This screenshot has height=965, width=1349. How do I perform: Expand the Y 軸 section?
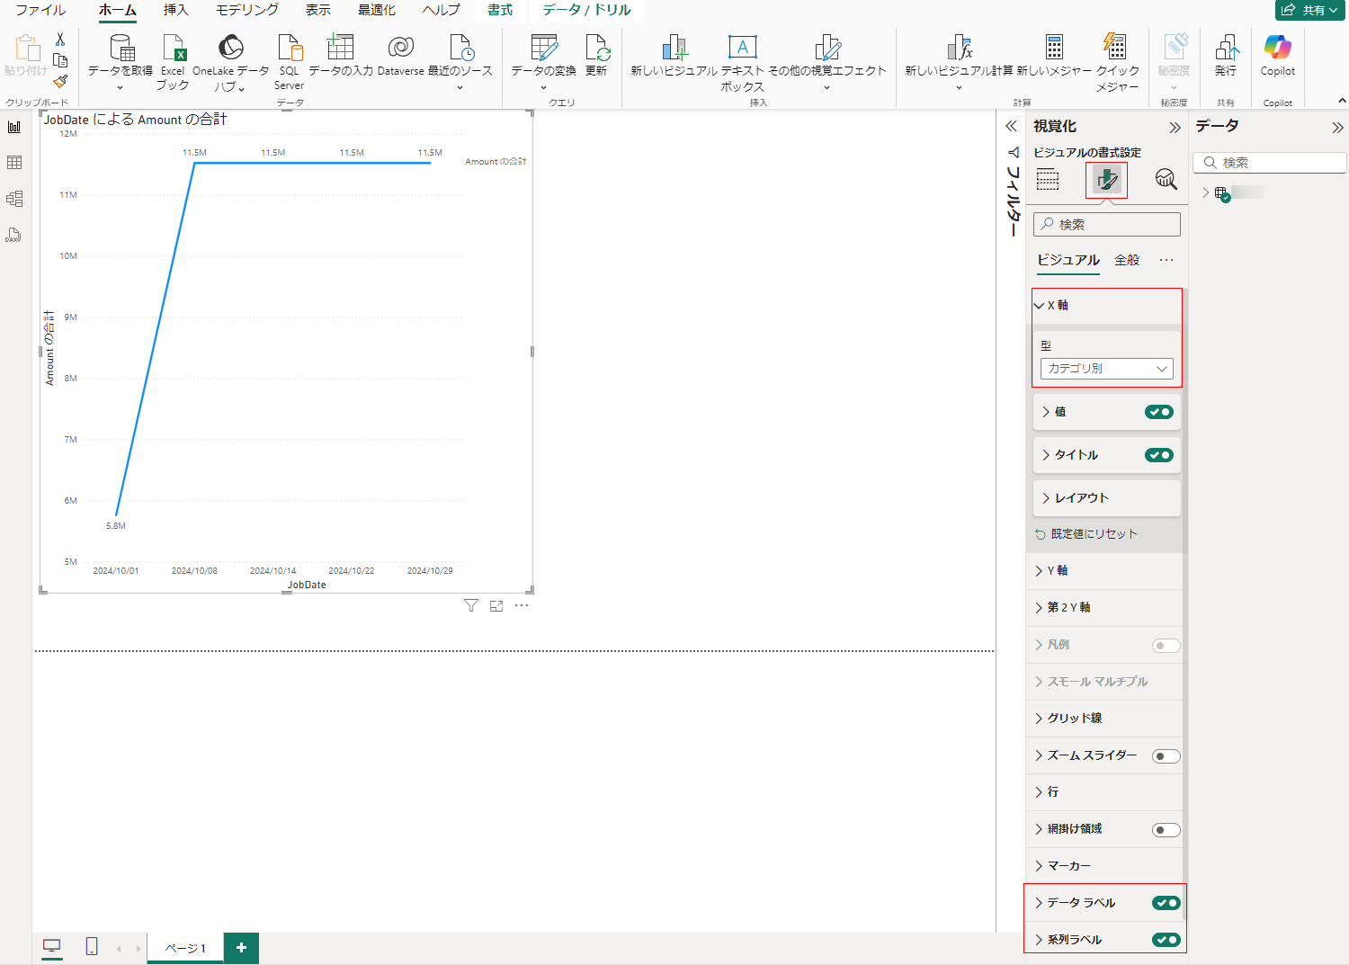click(x=1058, y=571)
